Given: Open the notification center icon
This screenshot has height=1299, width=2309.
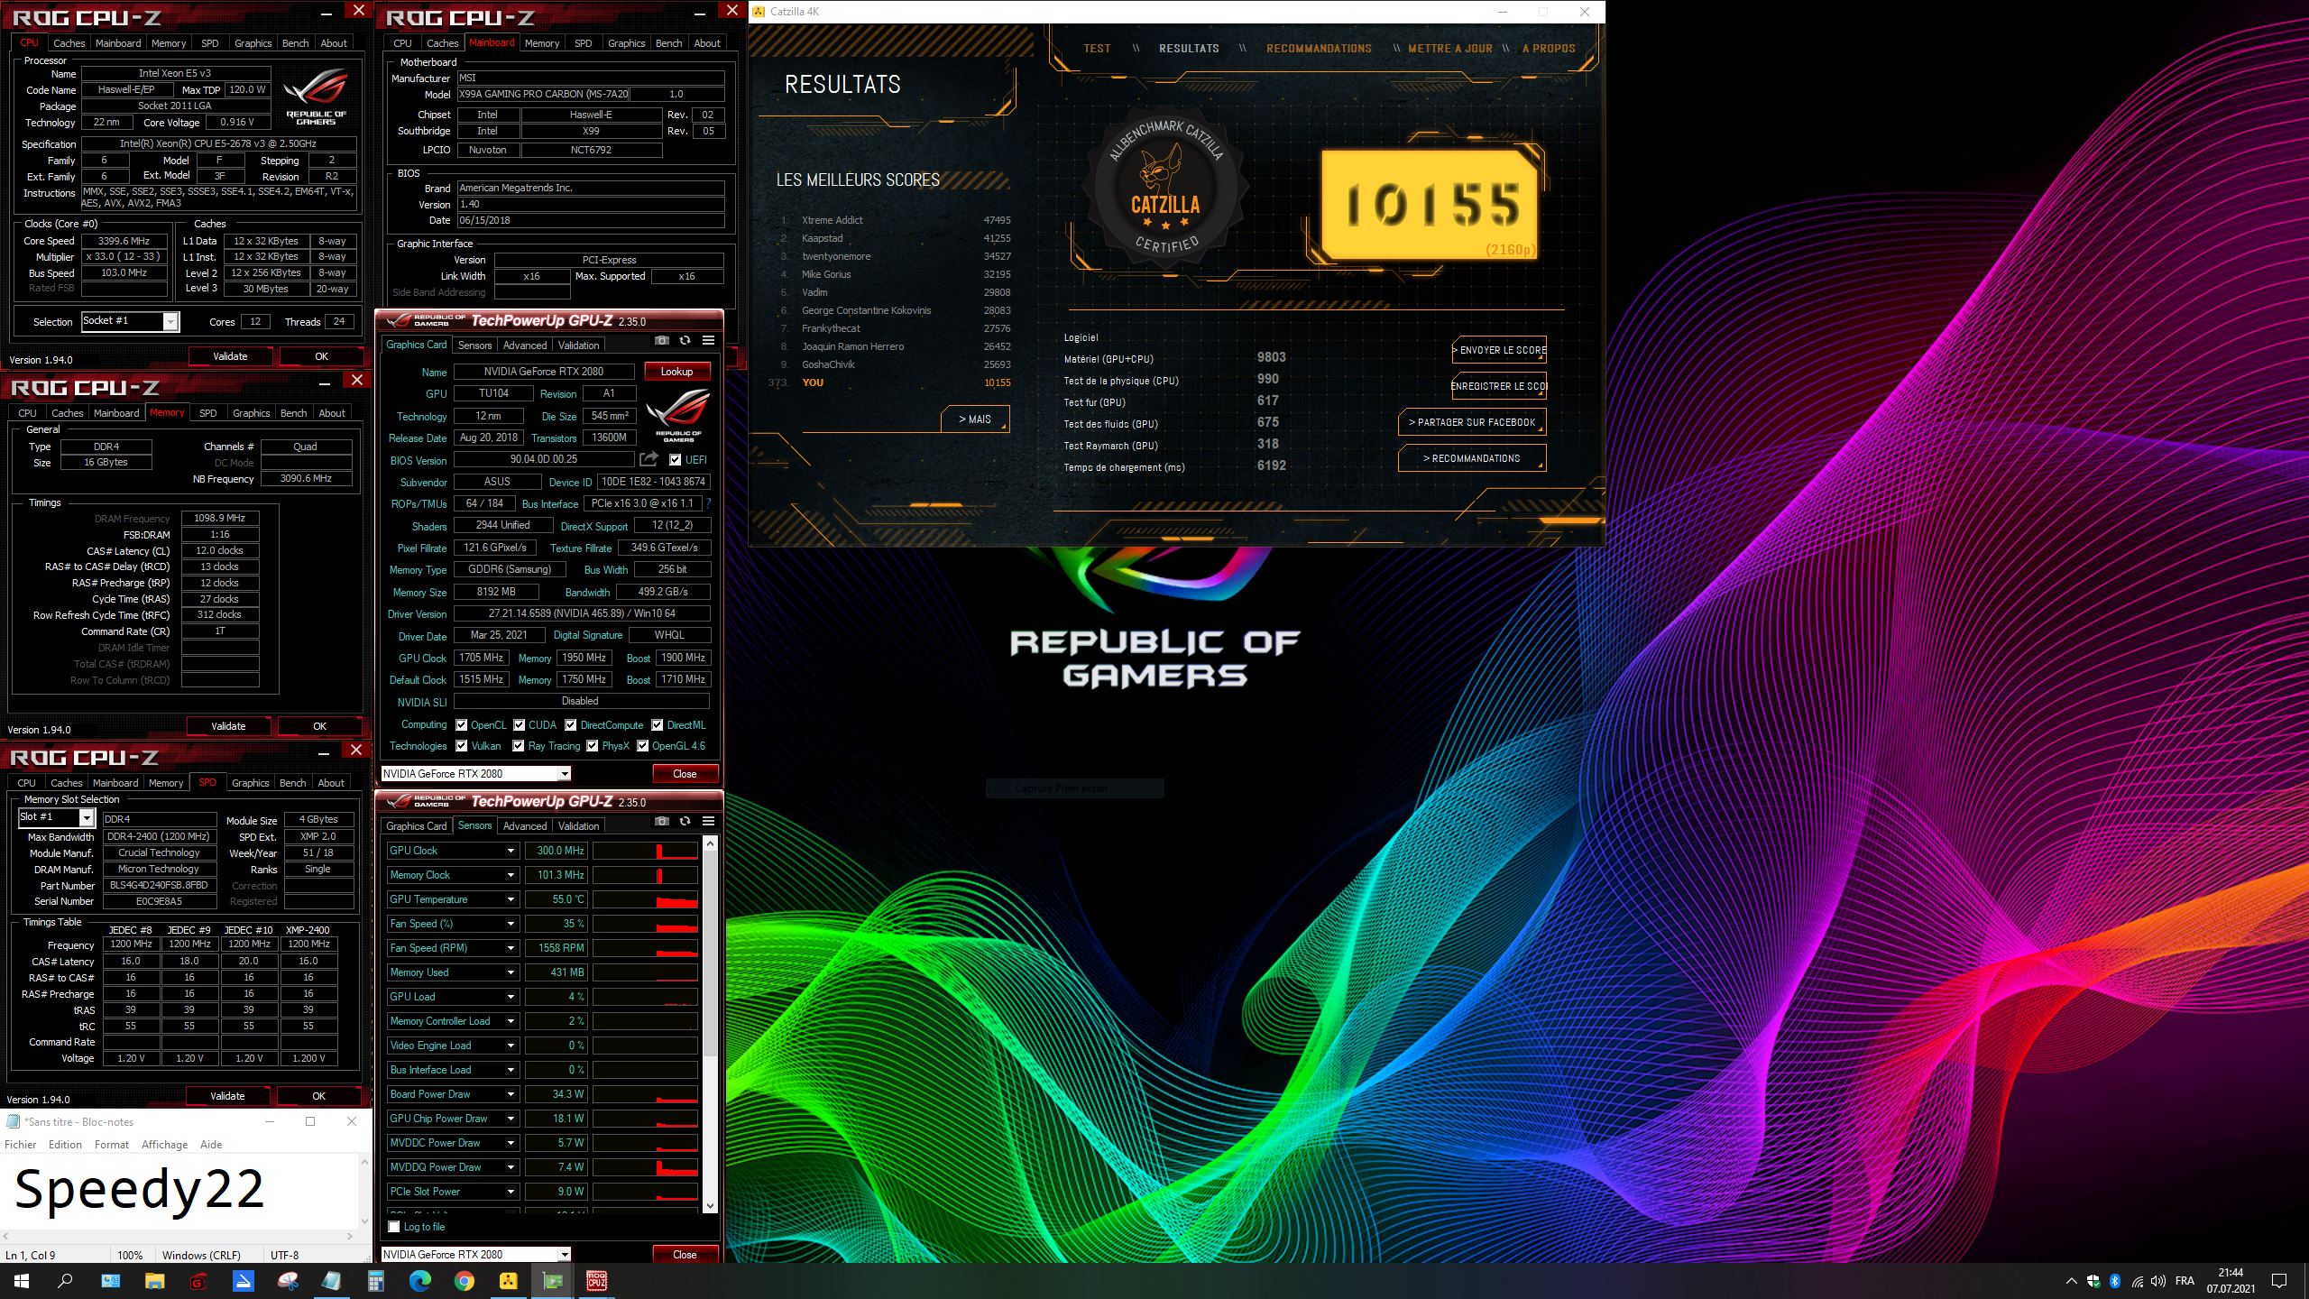Looking at the screenshot, I should [2279, 1281].
